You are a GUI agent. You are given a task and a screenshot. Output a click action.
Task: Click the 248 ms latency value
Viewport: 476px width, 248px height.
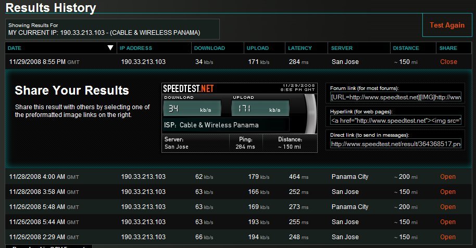298,237
